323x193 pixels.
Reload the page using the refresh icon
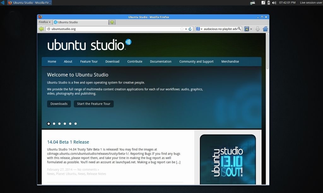pos(190,29)
